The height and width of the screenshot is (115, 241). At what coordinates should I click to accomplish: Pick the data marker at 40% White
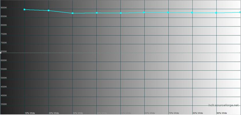pyautogui.click(x=97, y=13)
